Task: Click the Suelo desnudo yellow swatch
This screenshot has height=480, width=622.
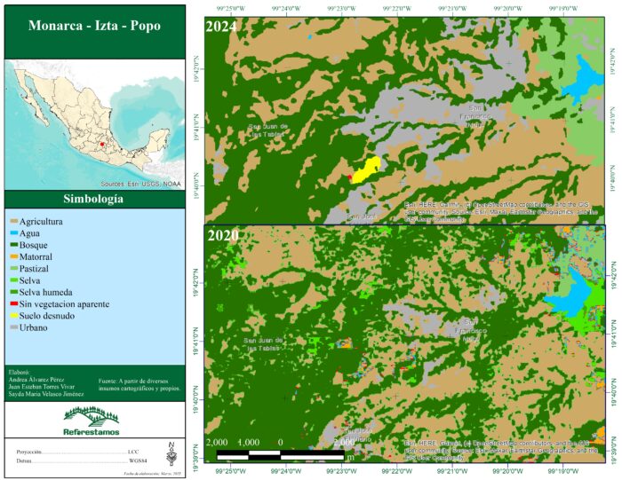Action: coord(14,316)
